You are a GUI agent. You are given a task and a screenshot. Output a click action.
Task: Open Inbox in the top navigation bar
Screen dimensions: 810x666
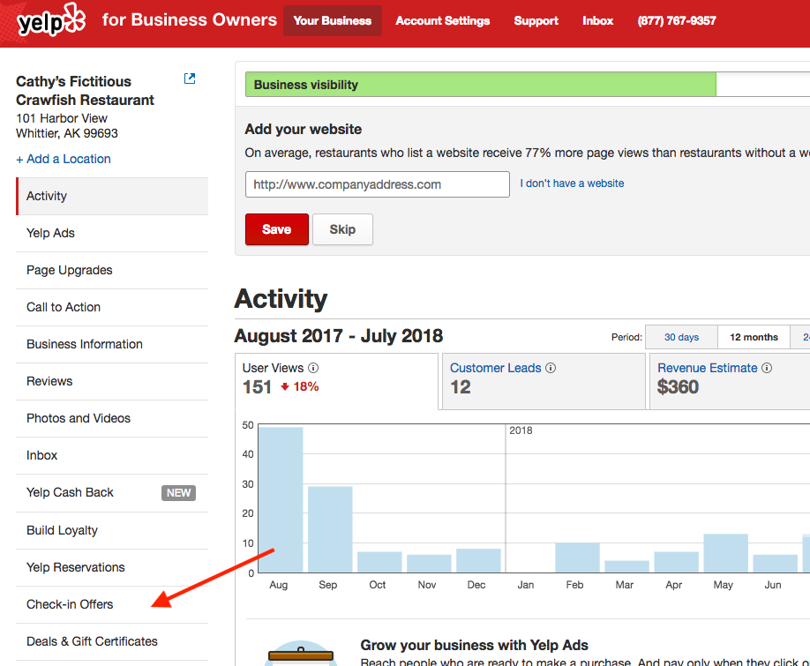pyautogui.click(x=597, y=20)
